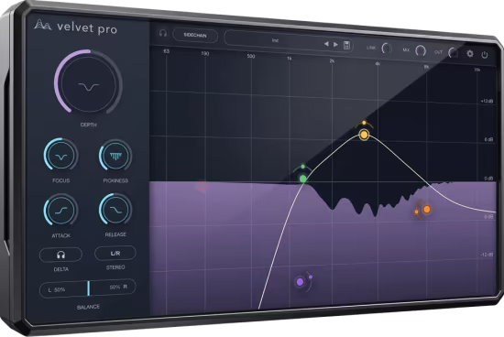Enable the Sidechain button
The height and width of the screenshot is (337, 504).
pos(195,35)
